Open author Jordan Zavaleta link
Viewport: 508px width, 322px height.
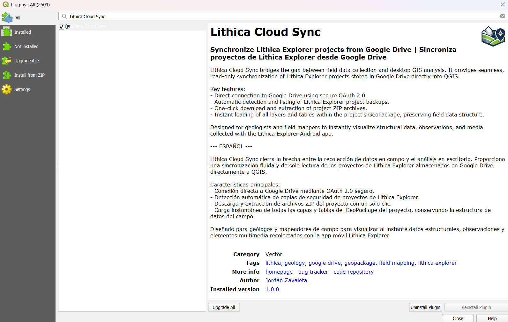(x=286, y=280)
